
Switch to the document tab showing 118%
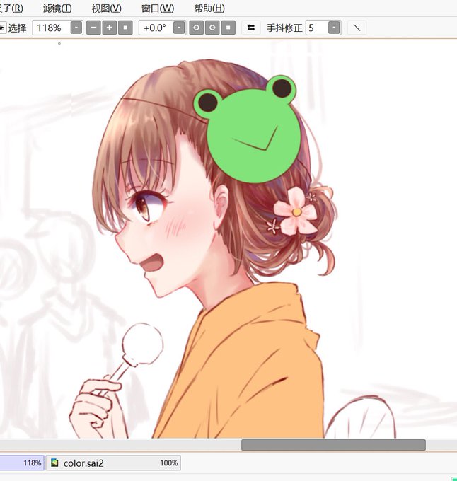[21, 463]
